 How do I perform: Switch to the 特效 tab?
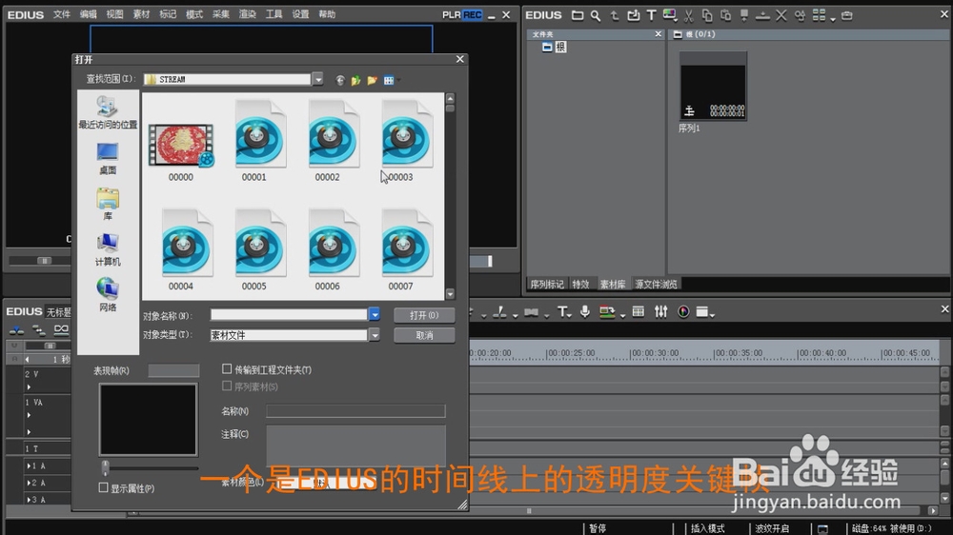[x=580, y=284]
